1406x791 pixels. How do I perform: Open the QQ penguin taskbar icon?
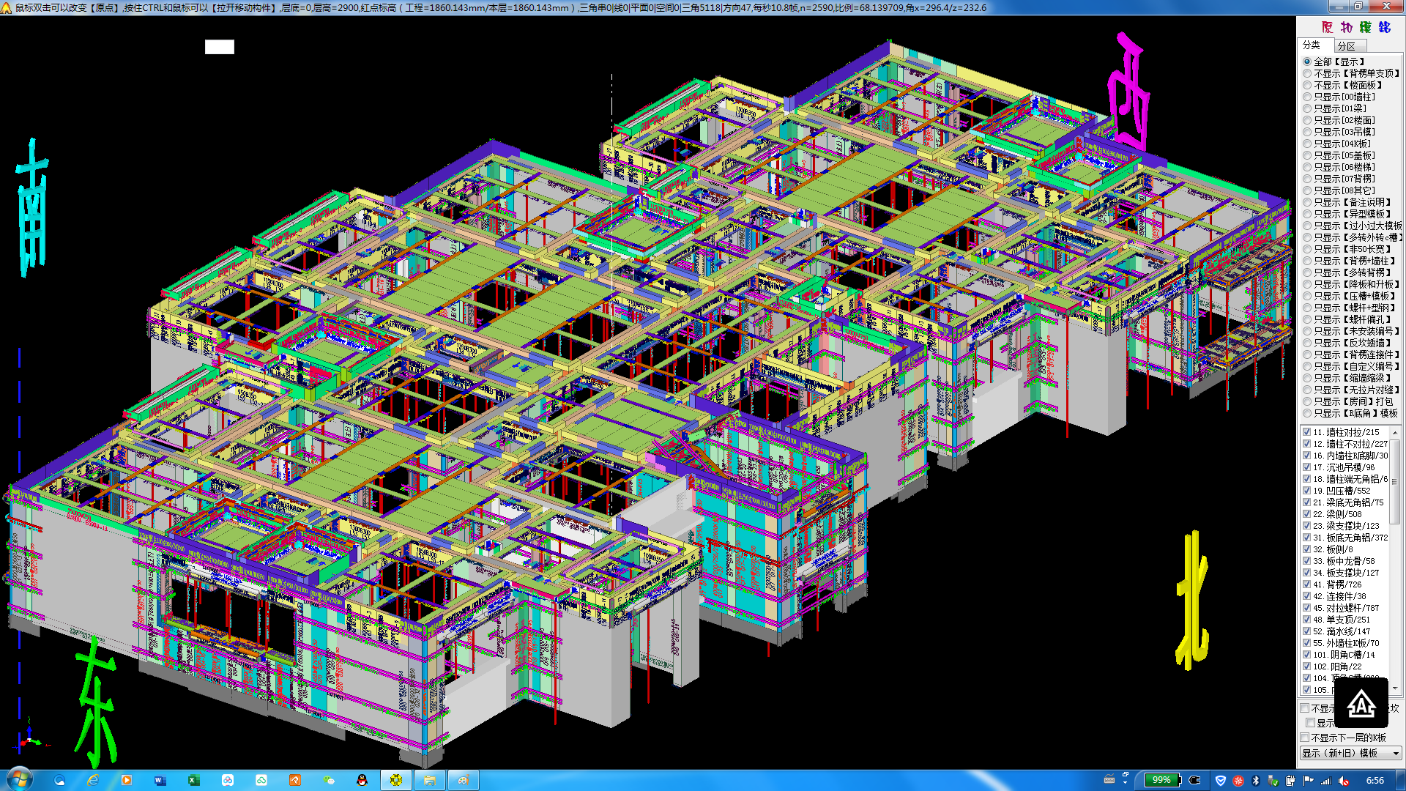coord(362,780)
